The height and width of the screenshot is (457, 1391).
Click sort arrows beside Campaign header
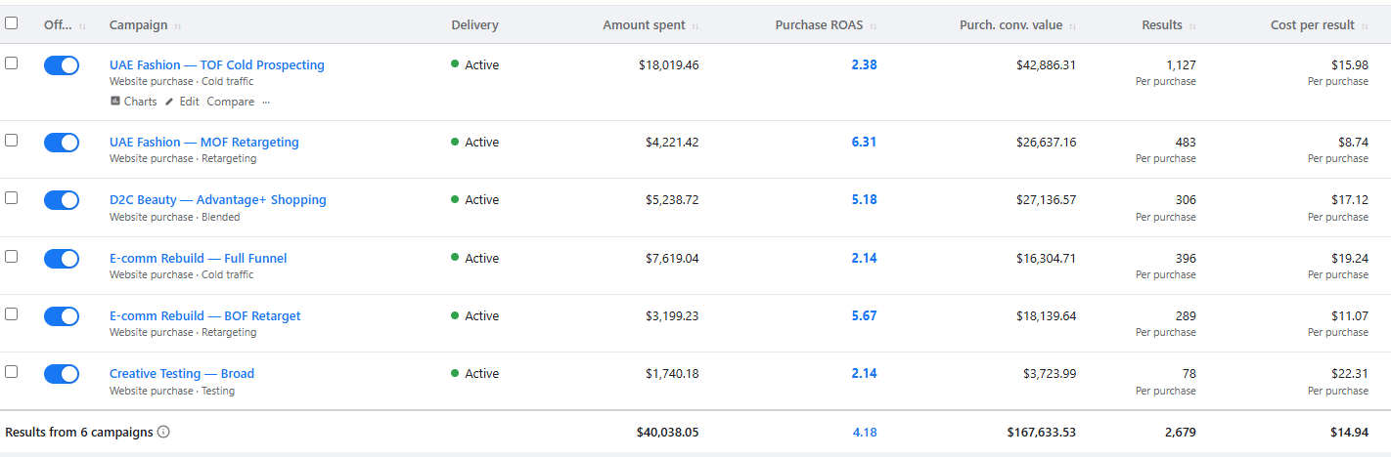point(178,25)
